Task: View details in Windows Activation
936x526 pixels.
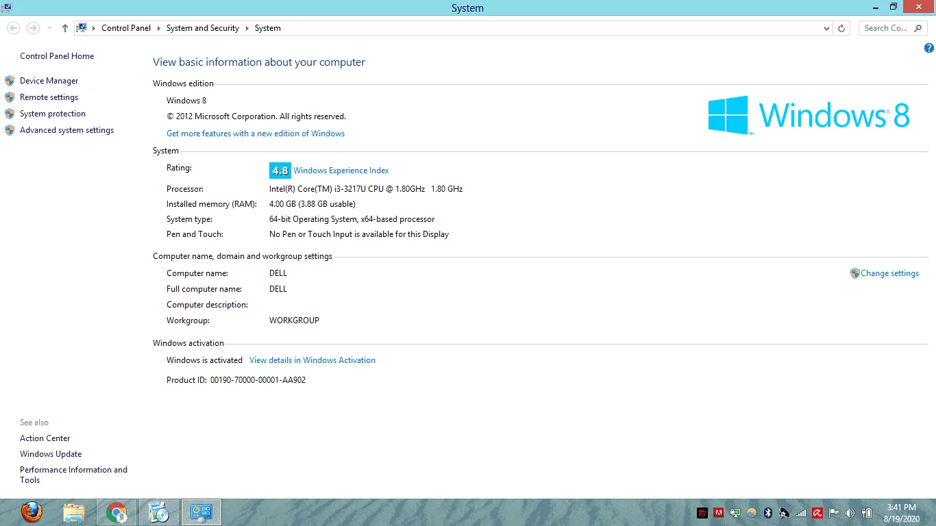Action: pyautogui.click(x=312, y=360)
